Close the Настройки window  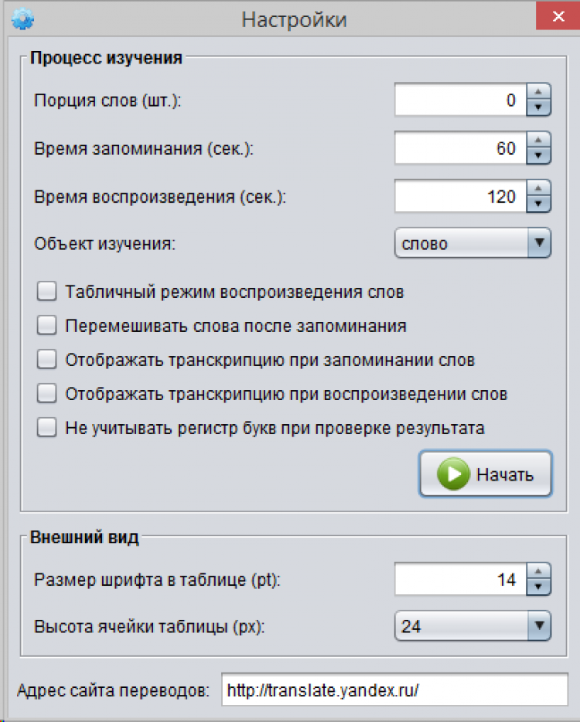coord(557,17)
